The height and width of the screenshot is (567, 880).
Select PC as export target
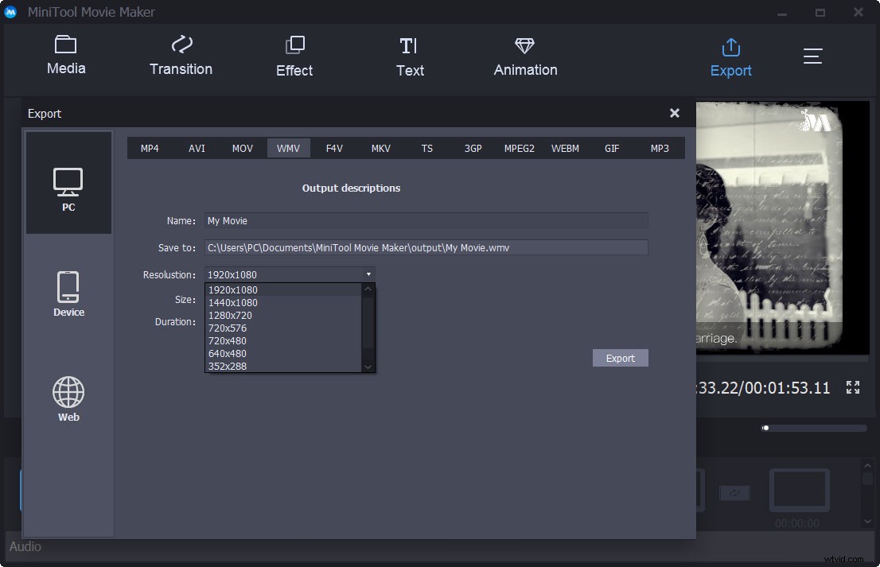(68, 183)
